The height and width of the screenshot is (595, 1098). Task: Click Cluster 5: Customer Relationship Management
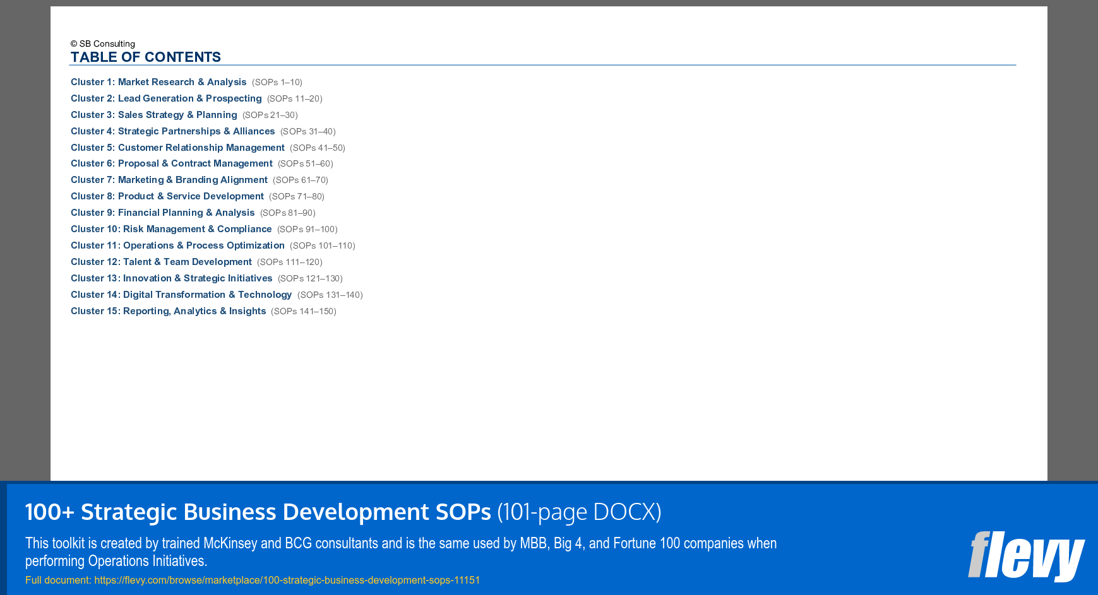click(177, 148)
